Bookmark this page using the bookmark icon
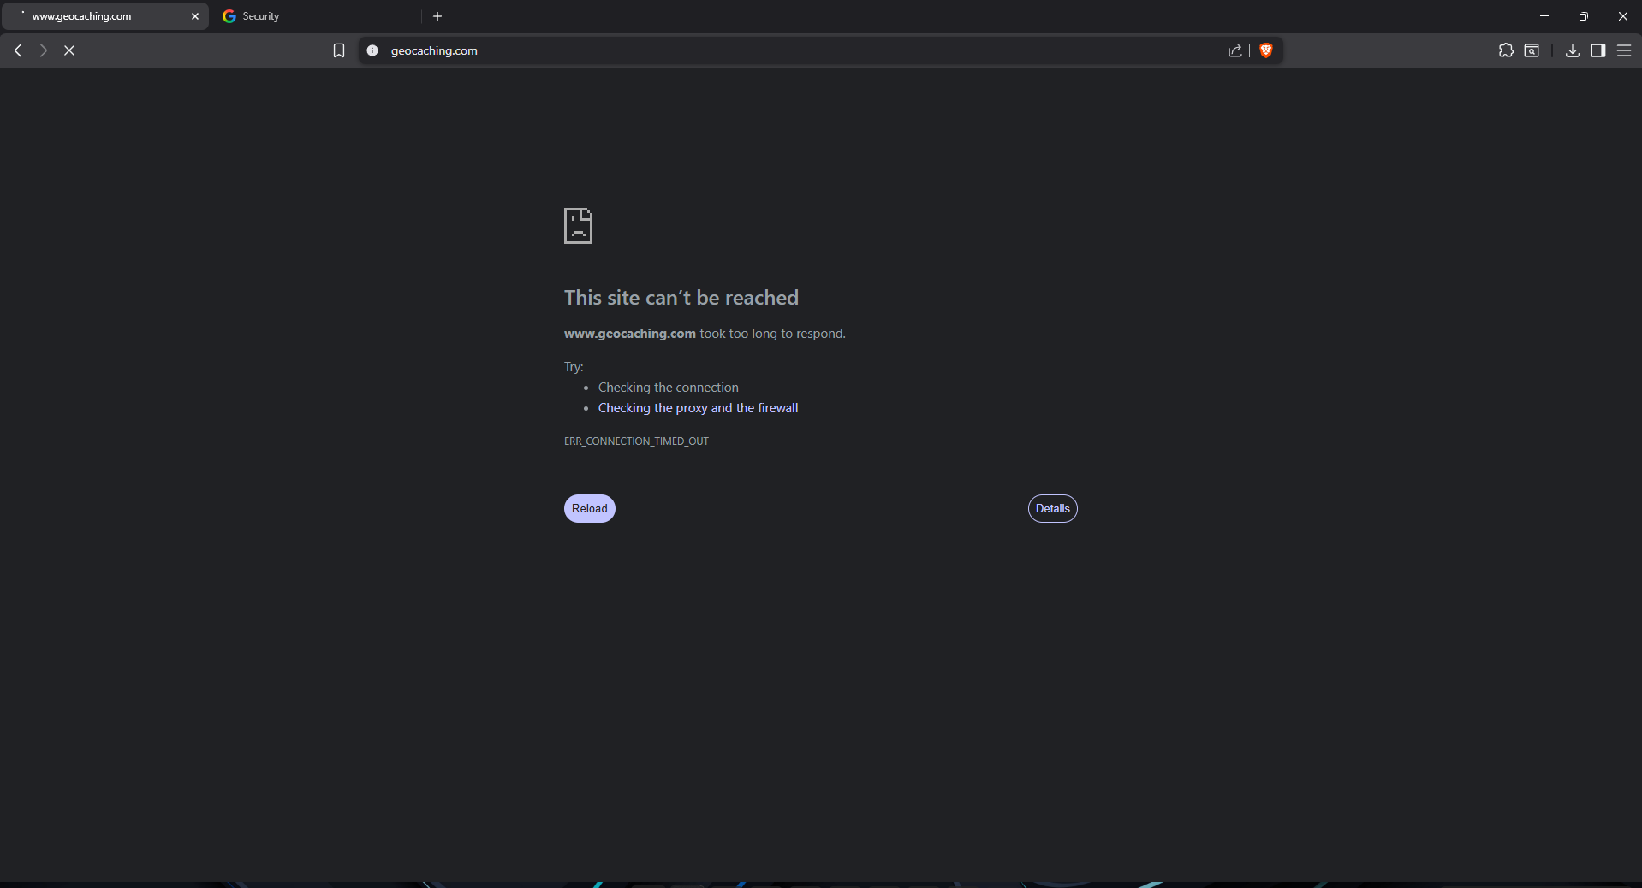Image resolution: width=1642 pixels, height=888 pixels. [339, 50]
